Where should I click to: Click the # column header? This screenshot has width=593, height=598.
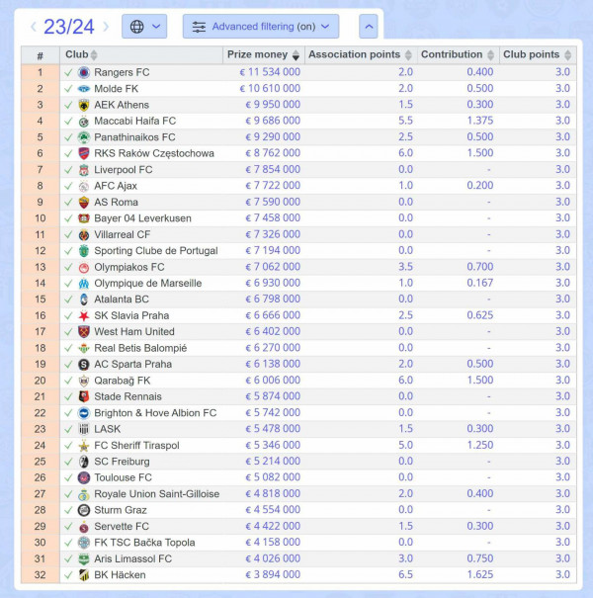[41, 55]
